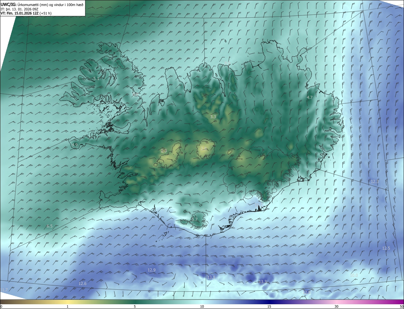This screenshot has width=404, height=309.
Task: Click the 12.9 value south of Iceland
Action: click(x=151, y=270)
